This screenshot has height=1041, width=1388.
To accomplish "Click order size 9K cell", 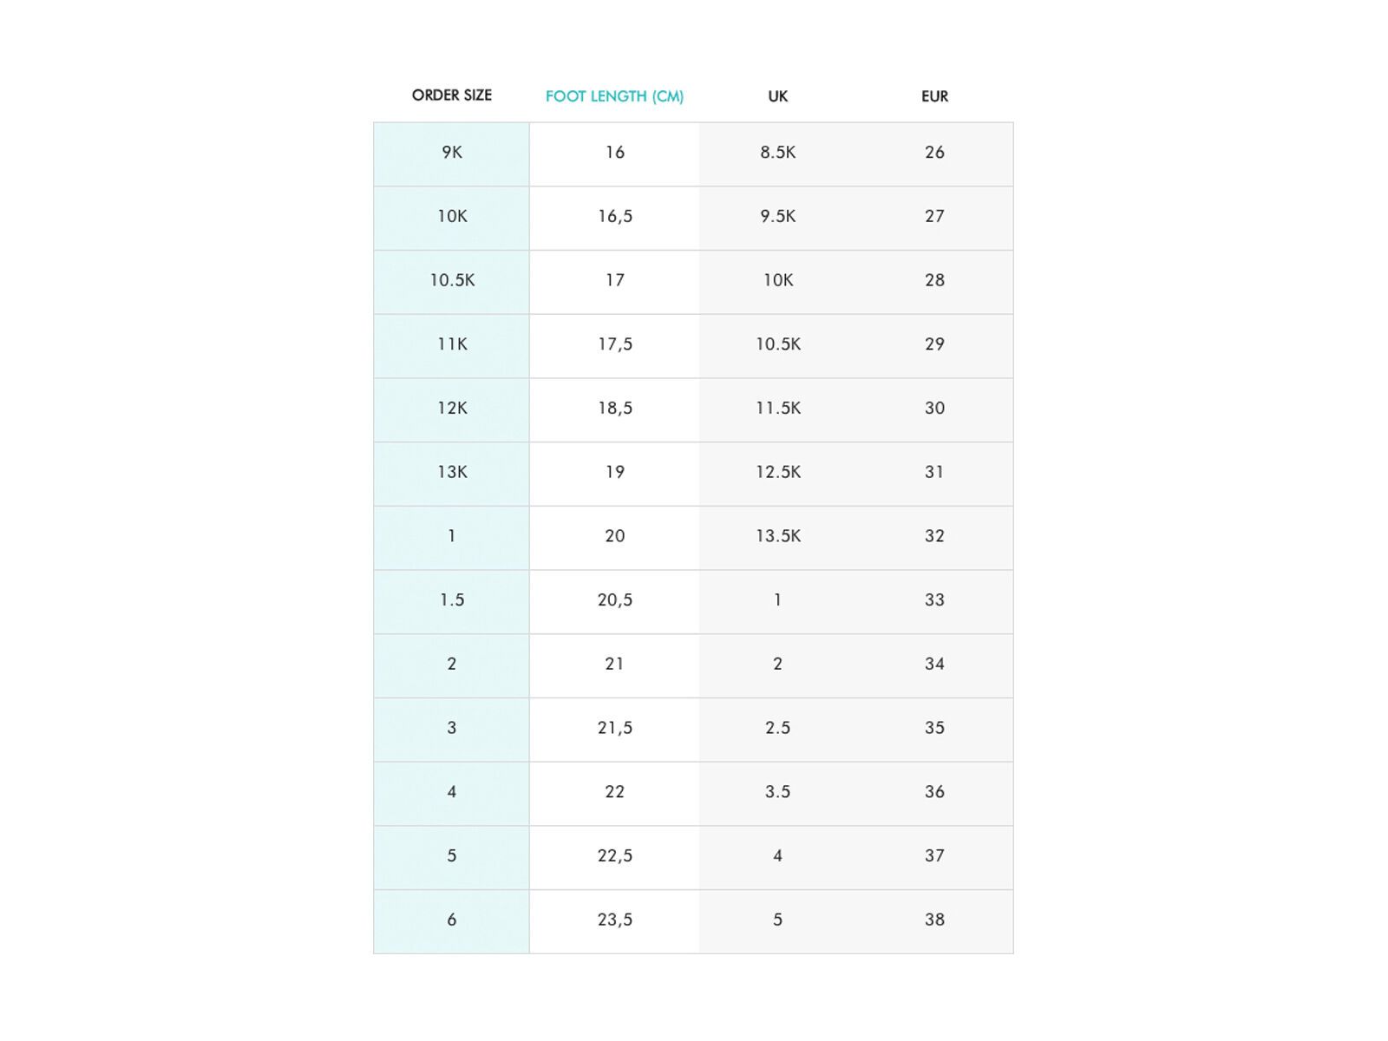I will (451, 153).
